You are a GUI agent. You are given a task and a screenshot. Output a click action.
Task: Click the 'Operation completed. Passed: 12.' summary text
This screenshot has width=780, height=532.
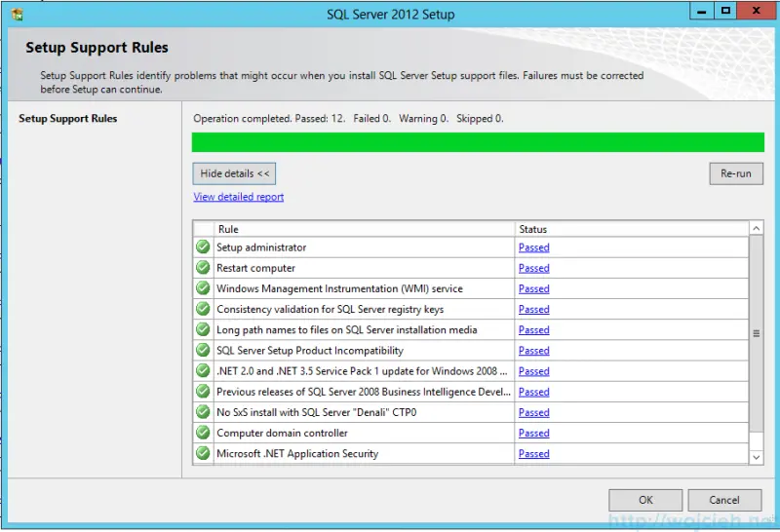(x=269, y=118)
